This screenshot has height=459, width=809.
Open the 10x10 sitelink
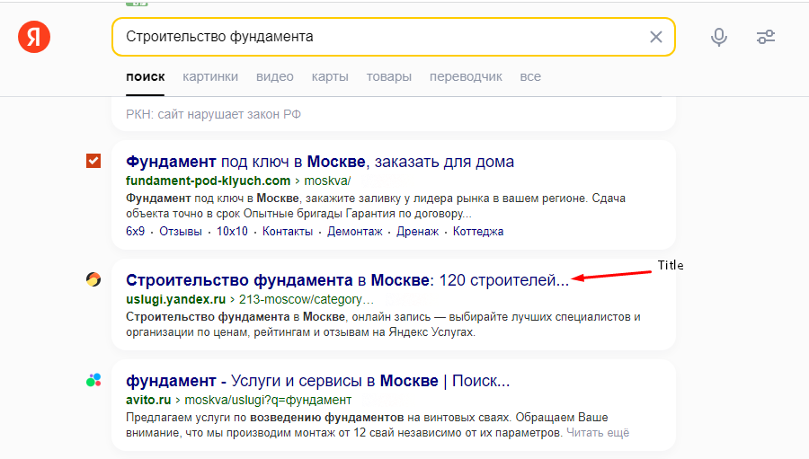coord(232,232)
